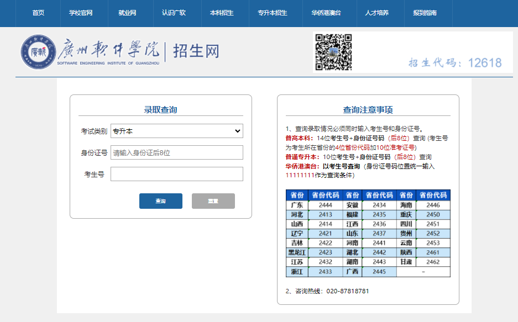
Task: Go to 学校官网 in top navigation
Action: [81, 13]
